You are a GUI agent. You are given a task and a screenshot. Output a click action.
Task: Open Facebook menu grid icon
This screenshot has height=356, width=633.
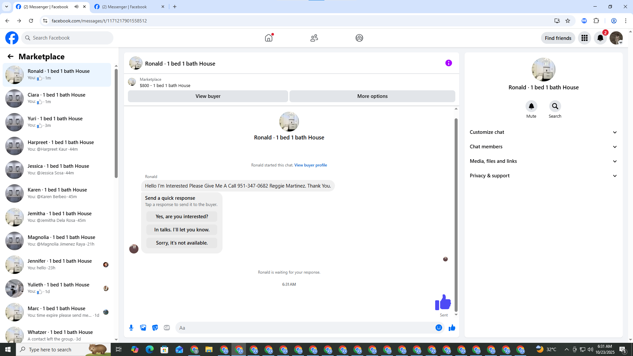584,38
